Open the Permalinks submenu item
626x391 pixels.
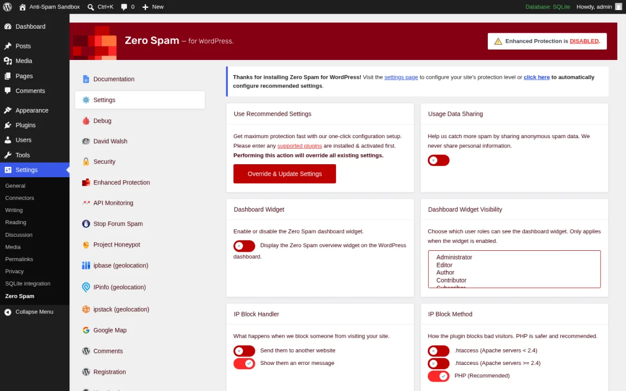click(19, 259)
